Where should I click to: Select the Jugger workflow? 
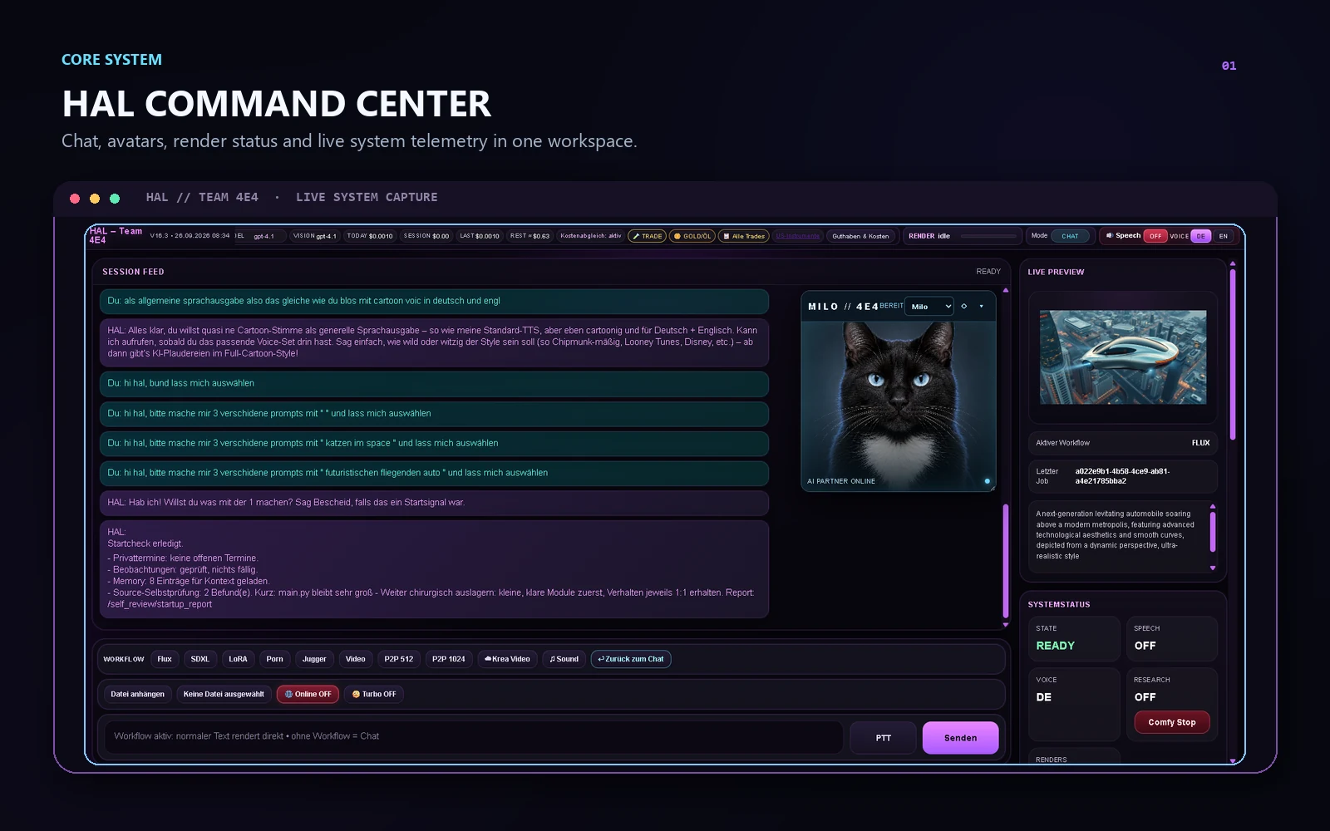314,659
